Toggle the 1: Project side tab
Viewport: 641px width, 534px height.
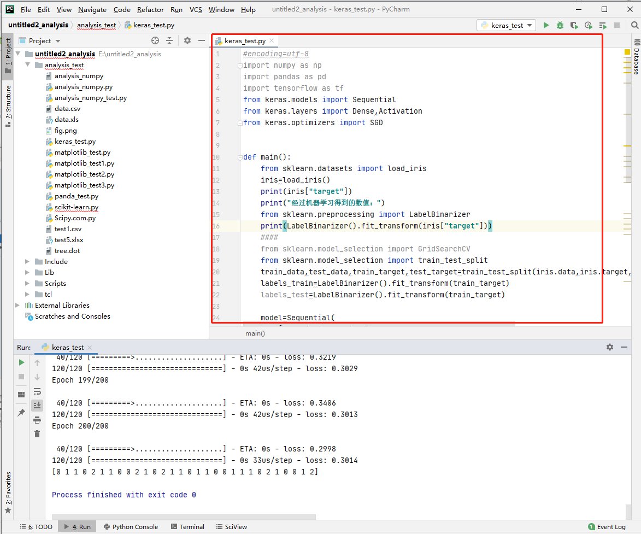pyautogui.click(x=8, y=56)
